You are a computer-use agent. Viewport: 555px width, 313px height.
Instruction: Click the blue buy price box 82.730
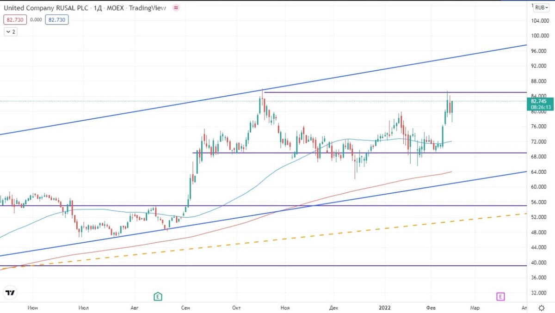(x=57, y=20)
